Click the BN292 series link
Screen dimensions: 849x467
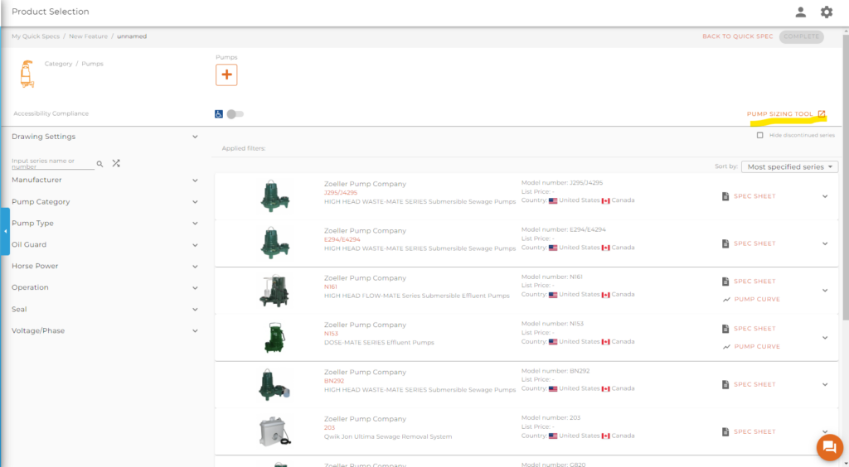[x=334, y=381]
